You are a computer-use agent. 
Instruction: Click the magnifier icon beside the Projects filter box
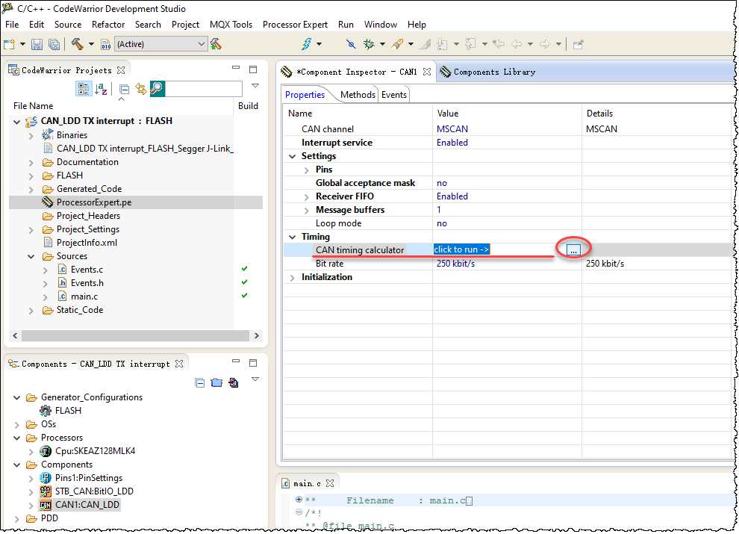coord(157,89)
